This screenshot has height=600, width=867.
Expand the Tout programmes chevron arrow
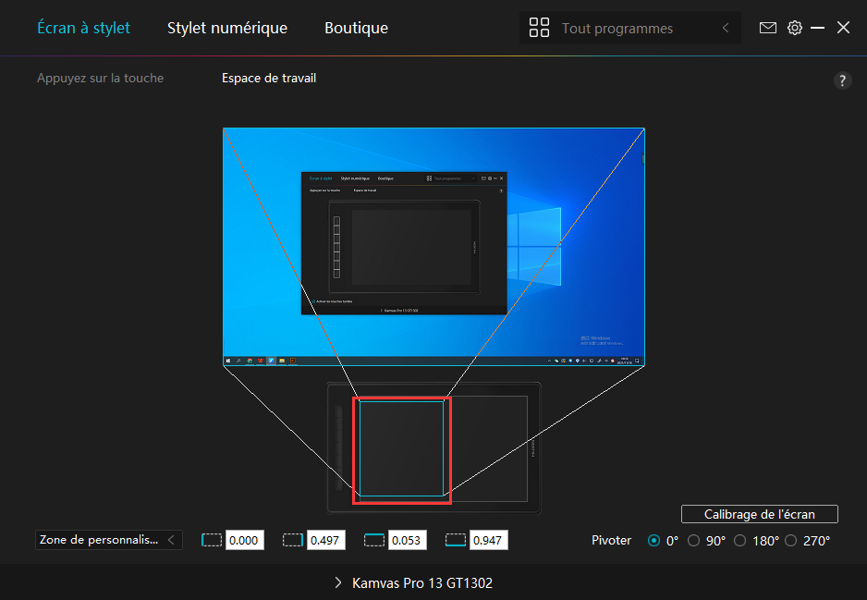(726, 28)
